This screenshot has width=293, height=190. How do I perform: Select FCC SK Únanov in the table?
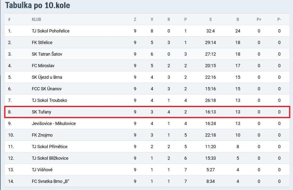(x=47, y=89)
